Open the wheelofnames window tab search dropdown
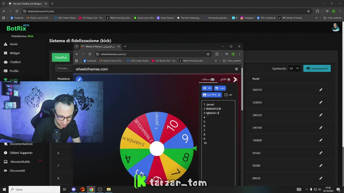 click(76, 46)
